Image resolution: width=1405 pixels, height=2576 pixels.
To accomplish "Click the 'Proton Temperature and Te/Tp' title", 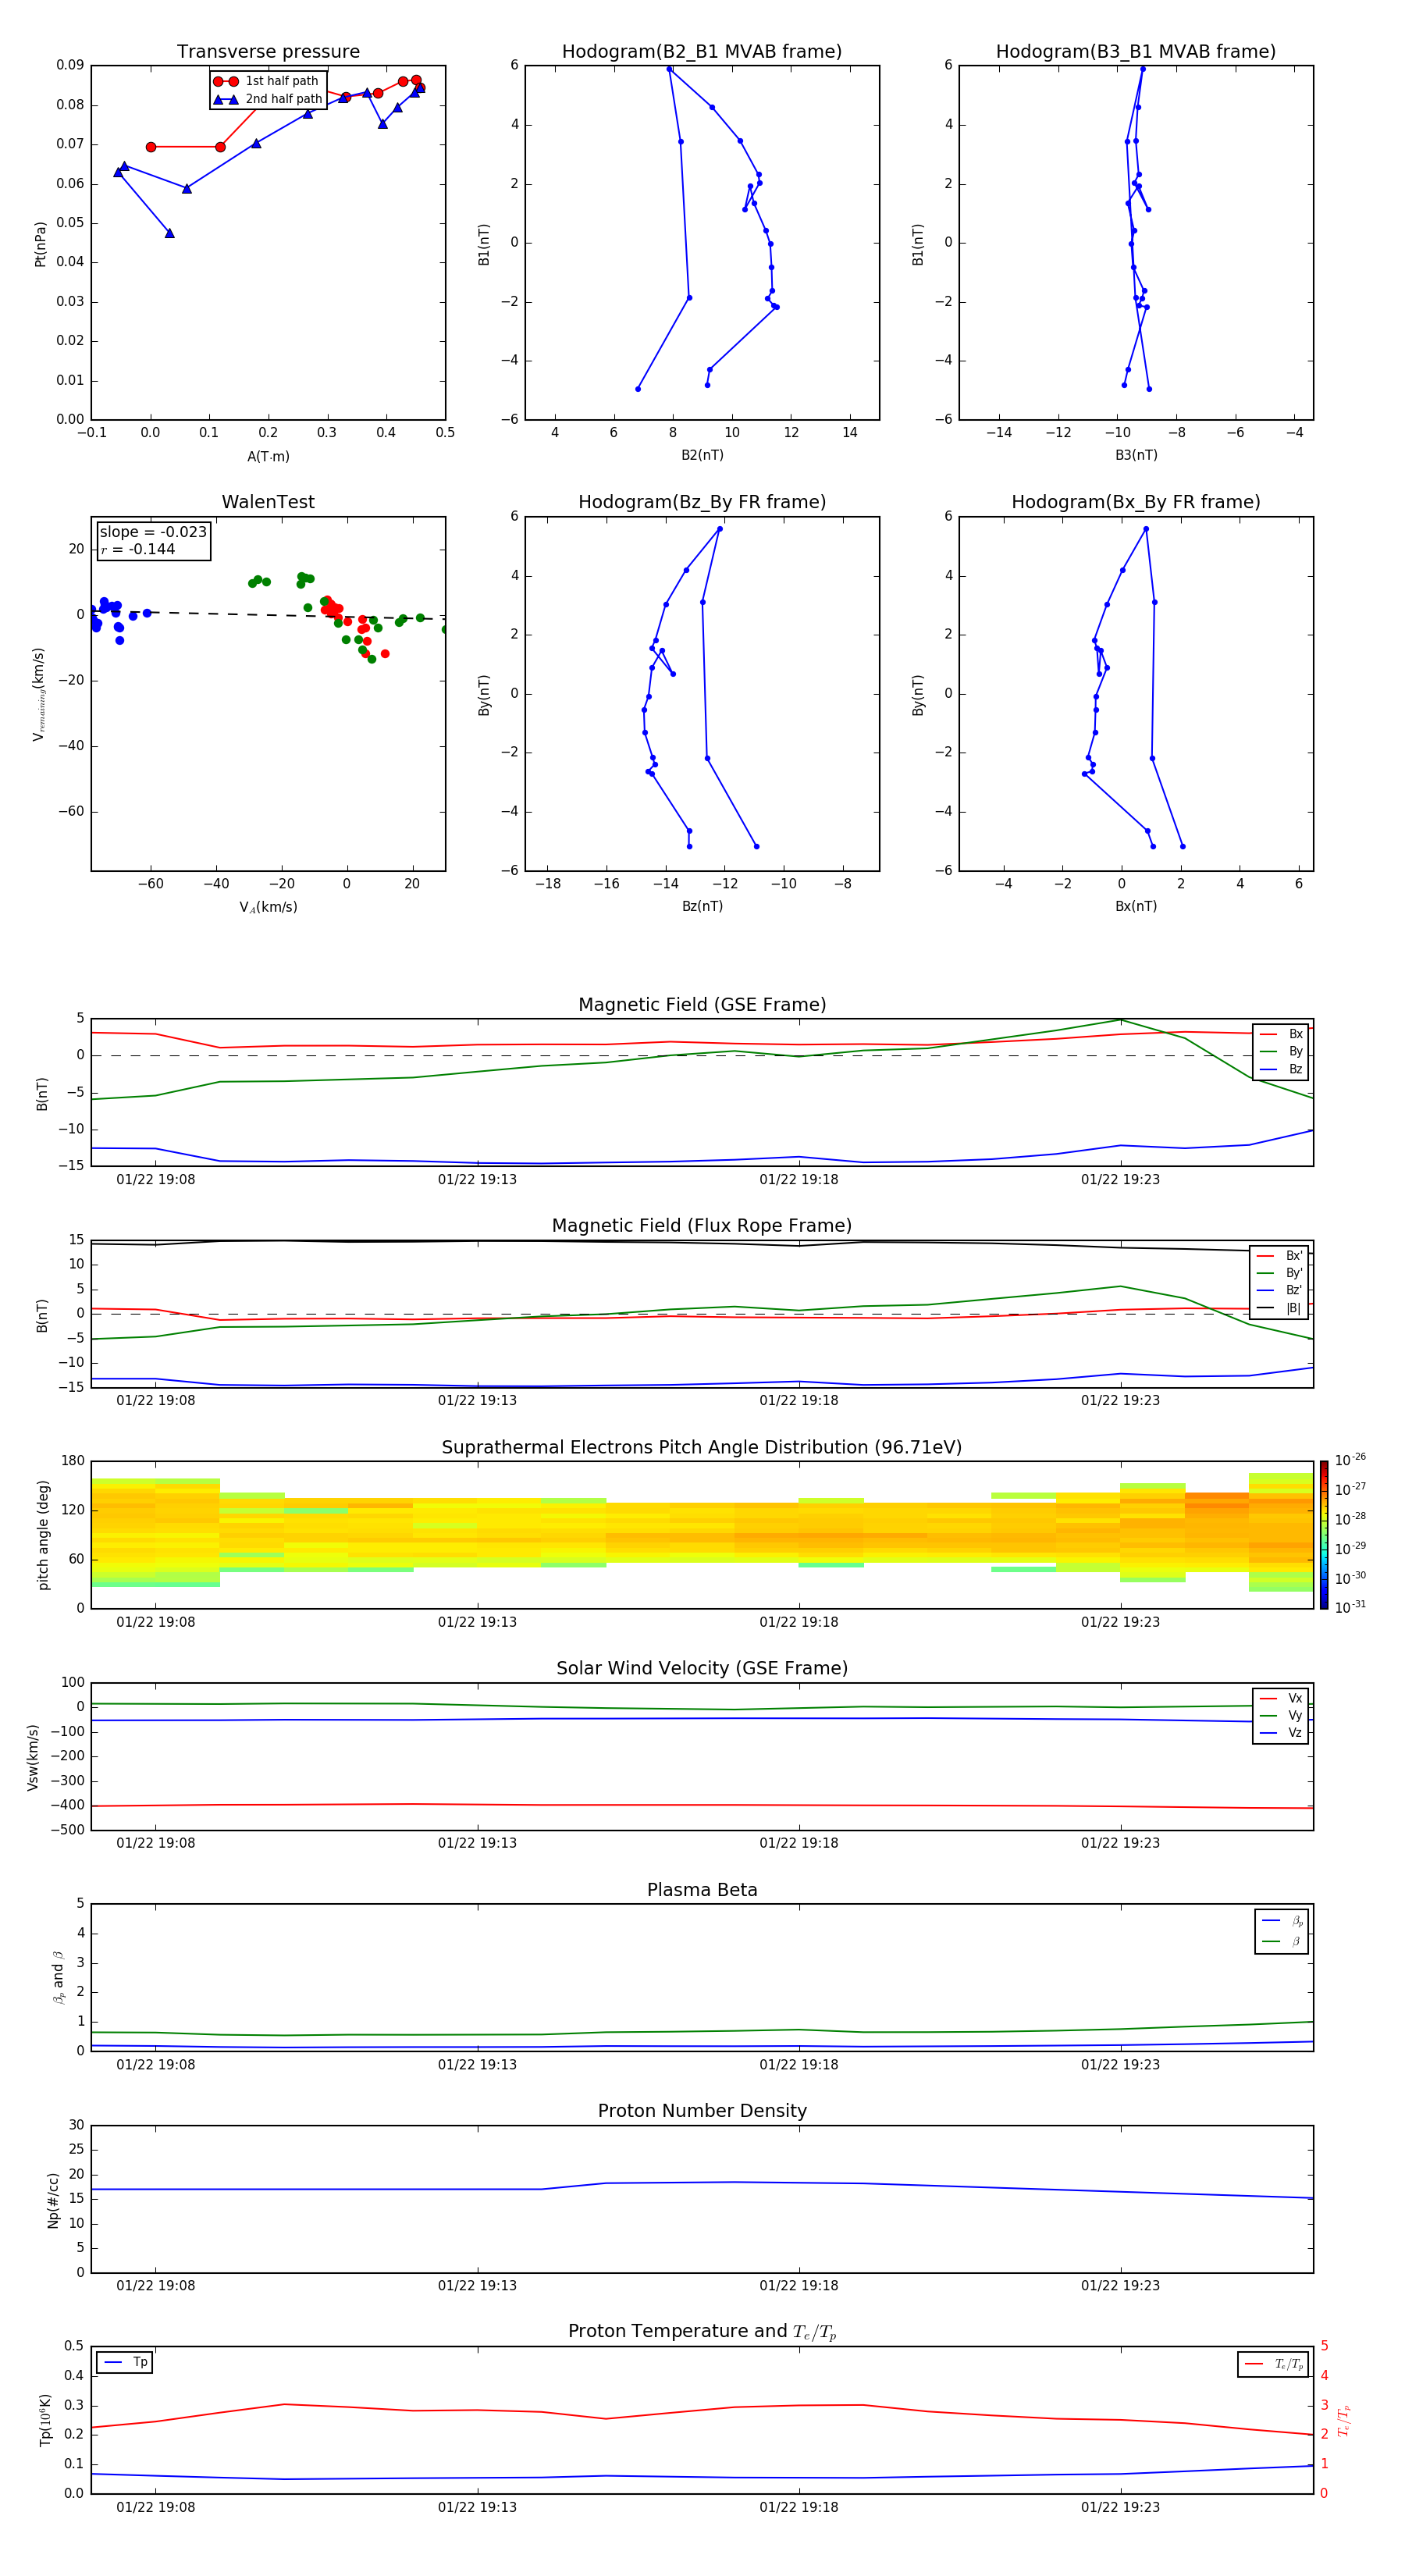I will pos(702,2332).
